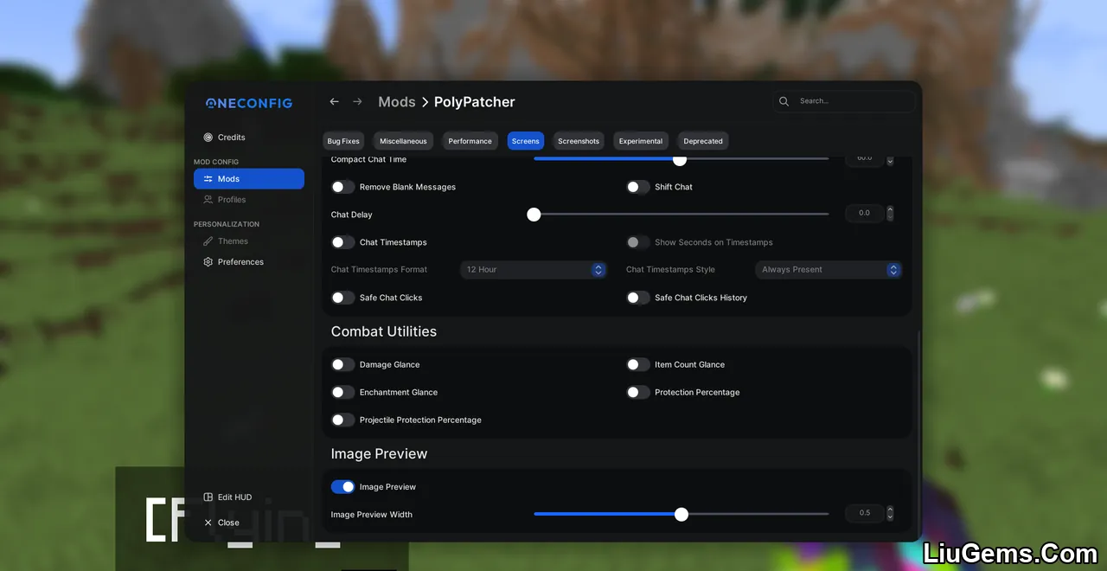
Task: Toggle Safe Chat Clicks History
Action: [638, 298]
